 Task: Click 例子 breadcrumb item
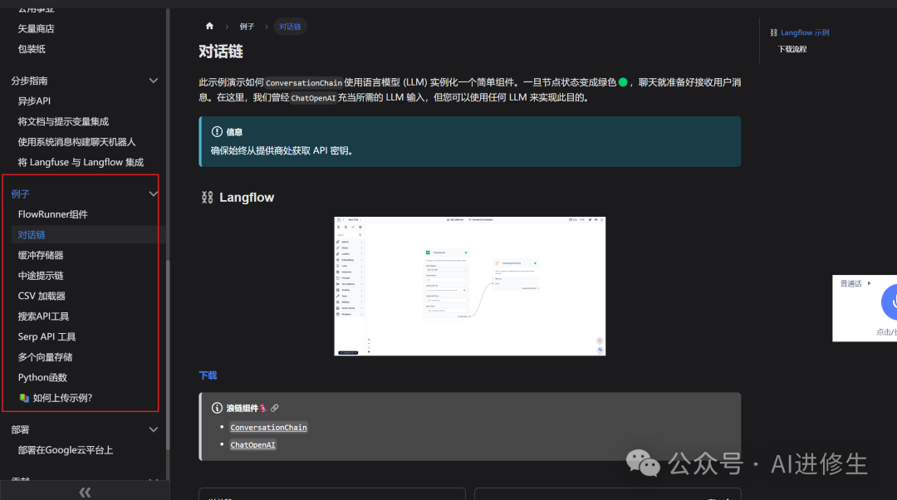(247, 27)
